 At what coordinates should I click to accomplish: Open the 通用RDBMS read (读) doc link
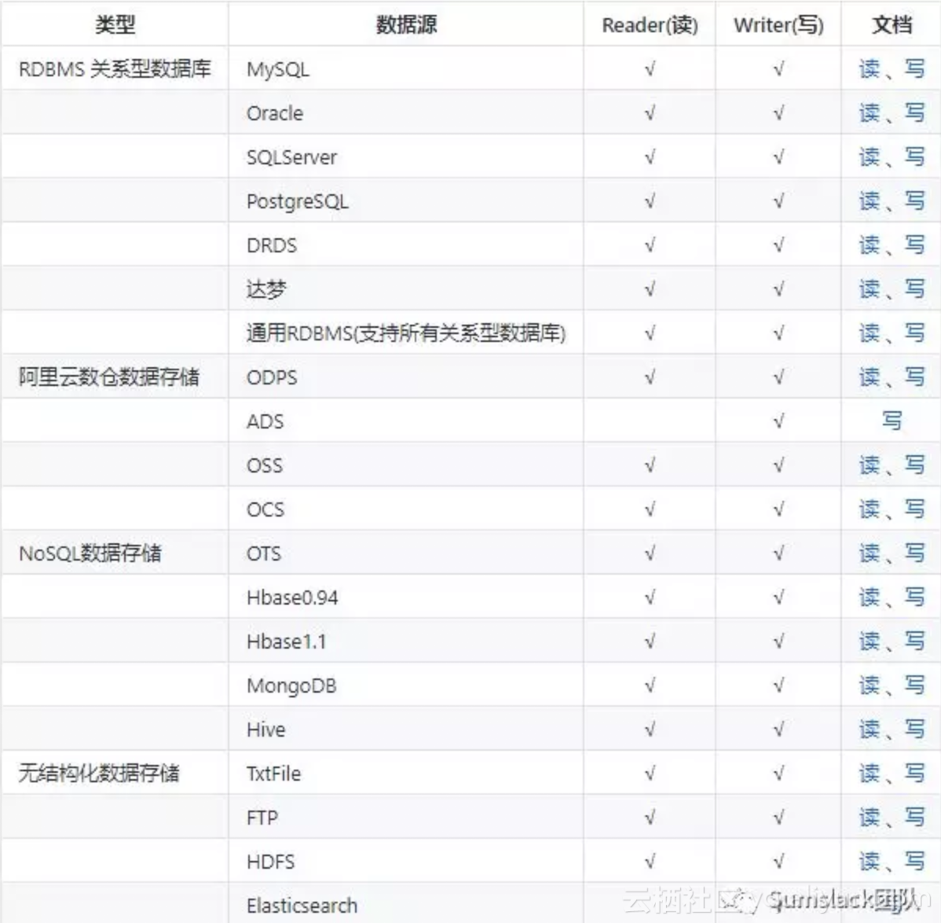870,333
